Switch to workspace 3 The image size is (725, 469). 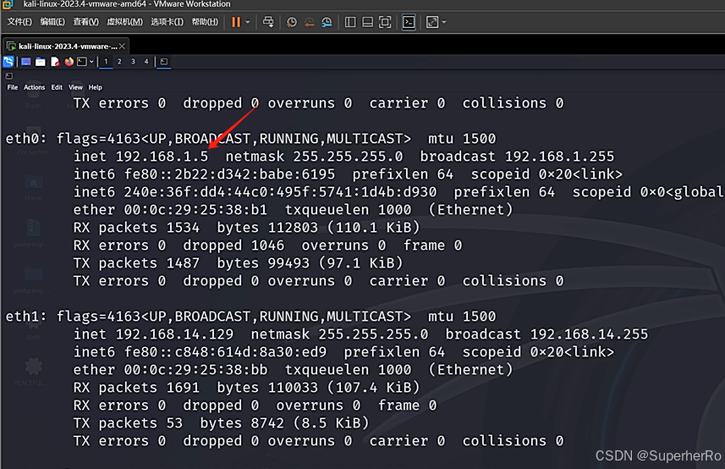pyautogui.click(x=133, y=62)
